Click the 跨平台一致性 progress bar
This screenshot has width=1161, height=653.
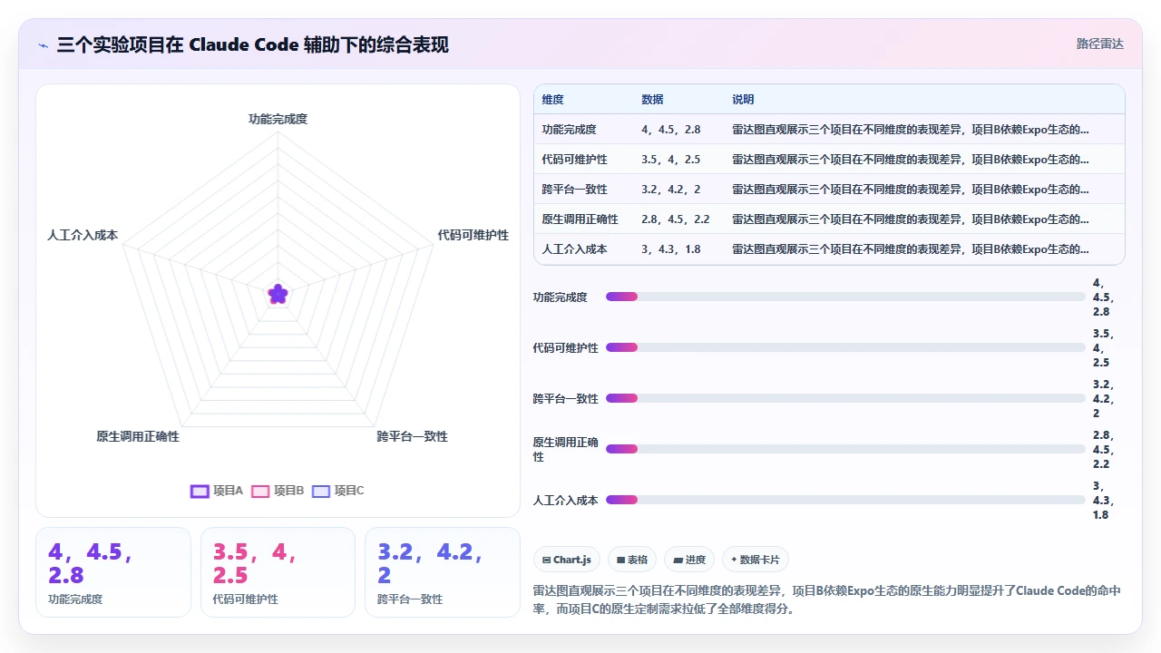tap(845, 398)
